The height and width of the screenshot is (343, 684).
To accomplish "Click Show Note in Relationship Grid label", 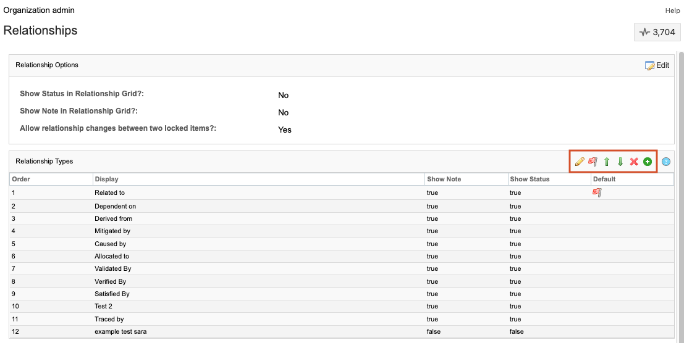I will click(x=78, y=111).
